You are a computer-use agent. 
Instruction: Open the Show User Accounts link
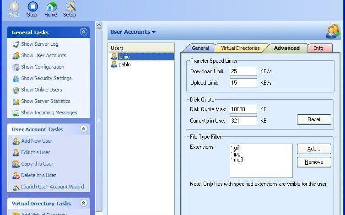(43, 55)
